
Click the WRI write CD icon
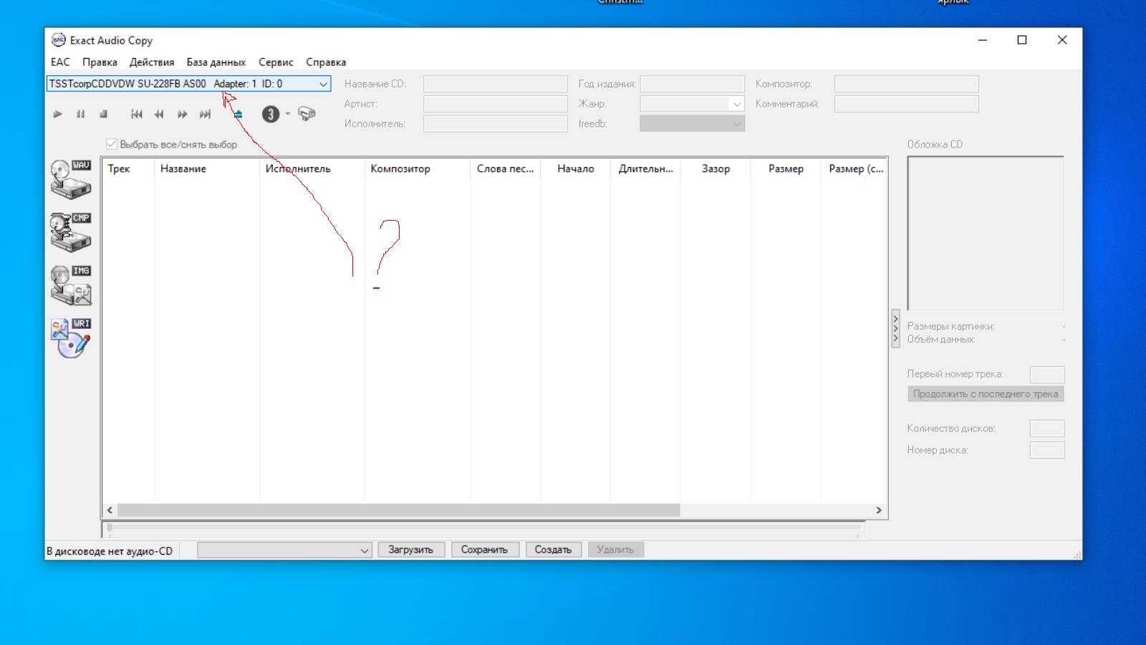pyautogui.click(x=71, y=338)
